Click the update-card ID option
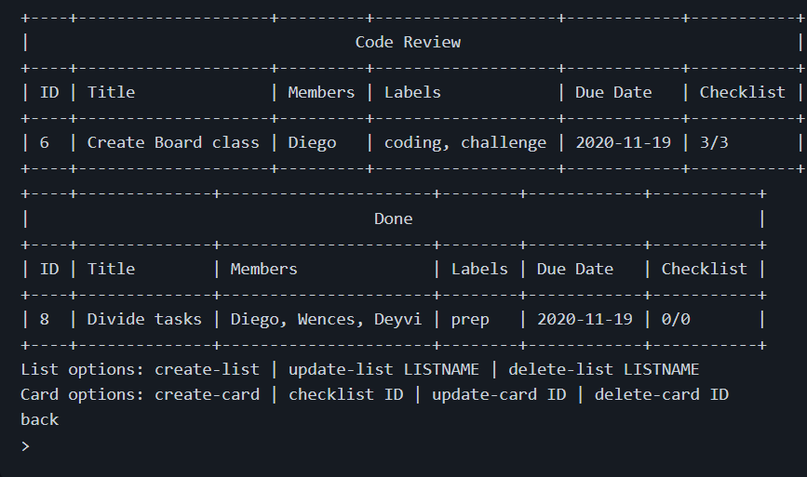This screenshot has height=477, width=807. coord(499,395)
